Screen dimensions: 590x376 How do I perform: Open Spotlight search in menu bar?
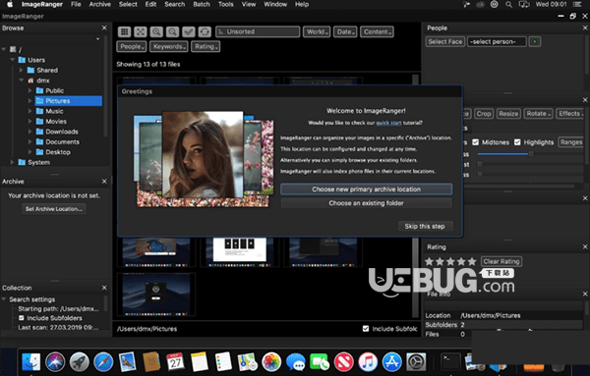tap(508, 5)
